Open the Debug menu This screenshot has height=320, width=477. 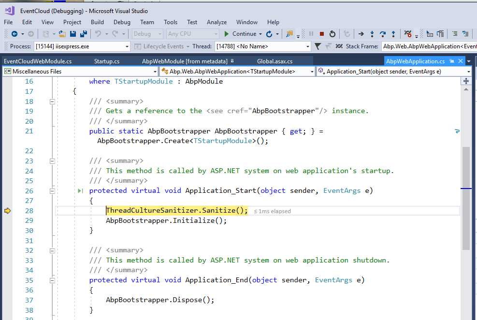pos(122,22)
